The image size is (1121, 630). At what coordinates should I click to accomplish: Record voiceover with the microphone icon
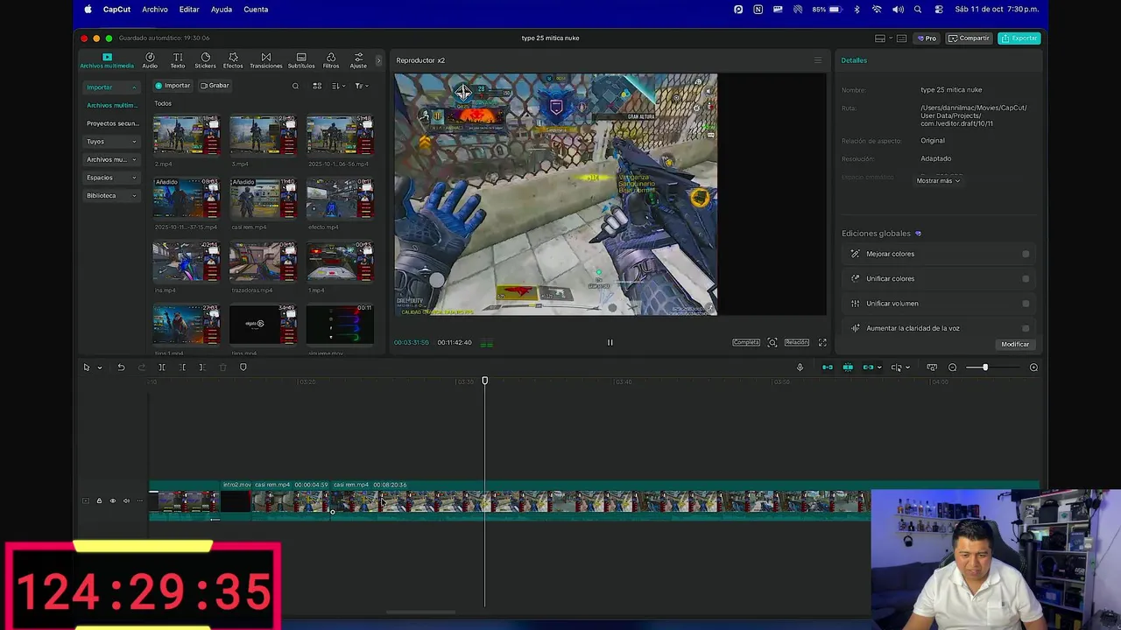click(800, 367)
